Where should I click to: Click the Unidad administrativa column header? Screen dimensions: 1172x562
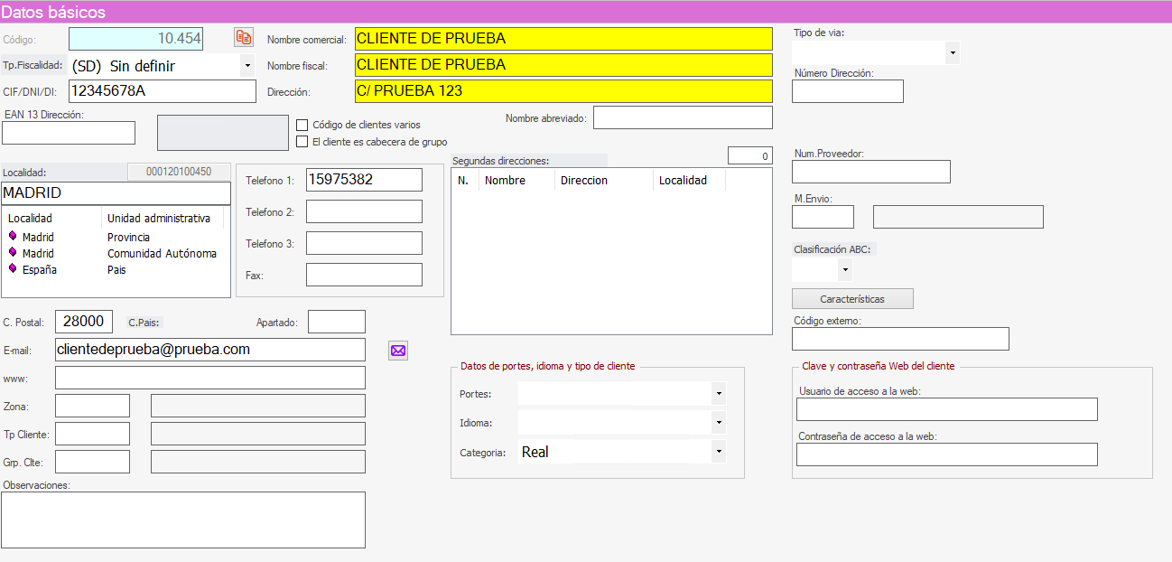[x=164, y=218]
